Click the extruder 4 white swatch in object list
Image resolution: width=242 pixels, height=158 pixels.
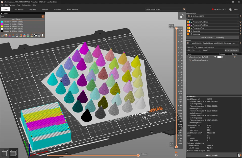click(x=219, y=57)
